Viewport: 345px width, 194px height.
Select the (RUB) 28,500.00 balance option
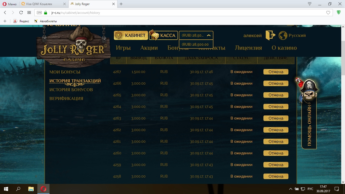coord(196,44)
